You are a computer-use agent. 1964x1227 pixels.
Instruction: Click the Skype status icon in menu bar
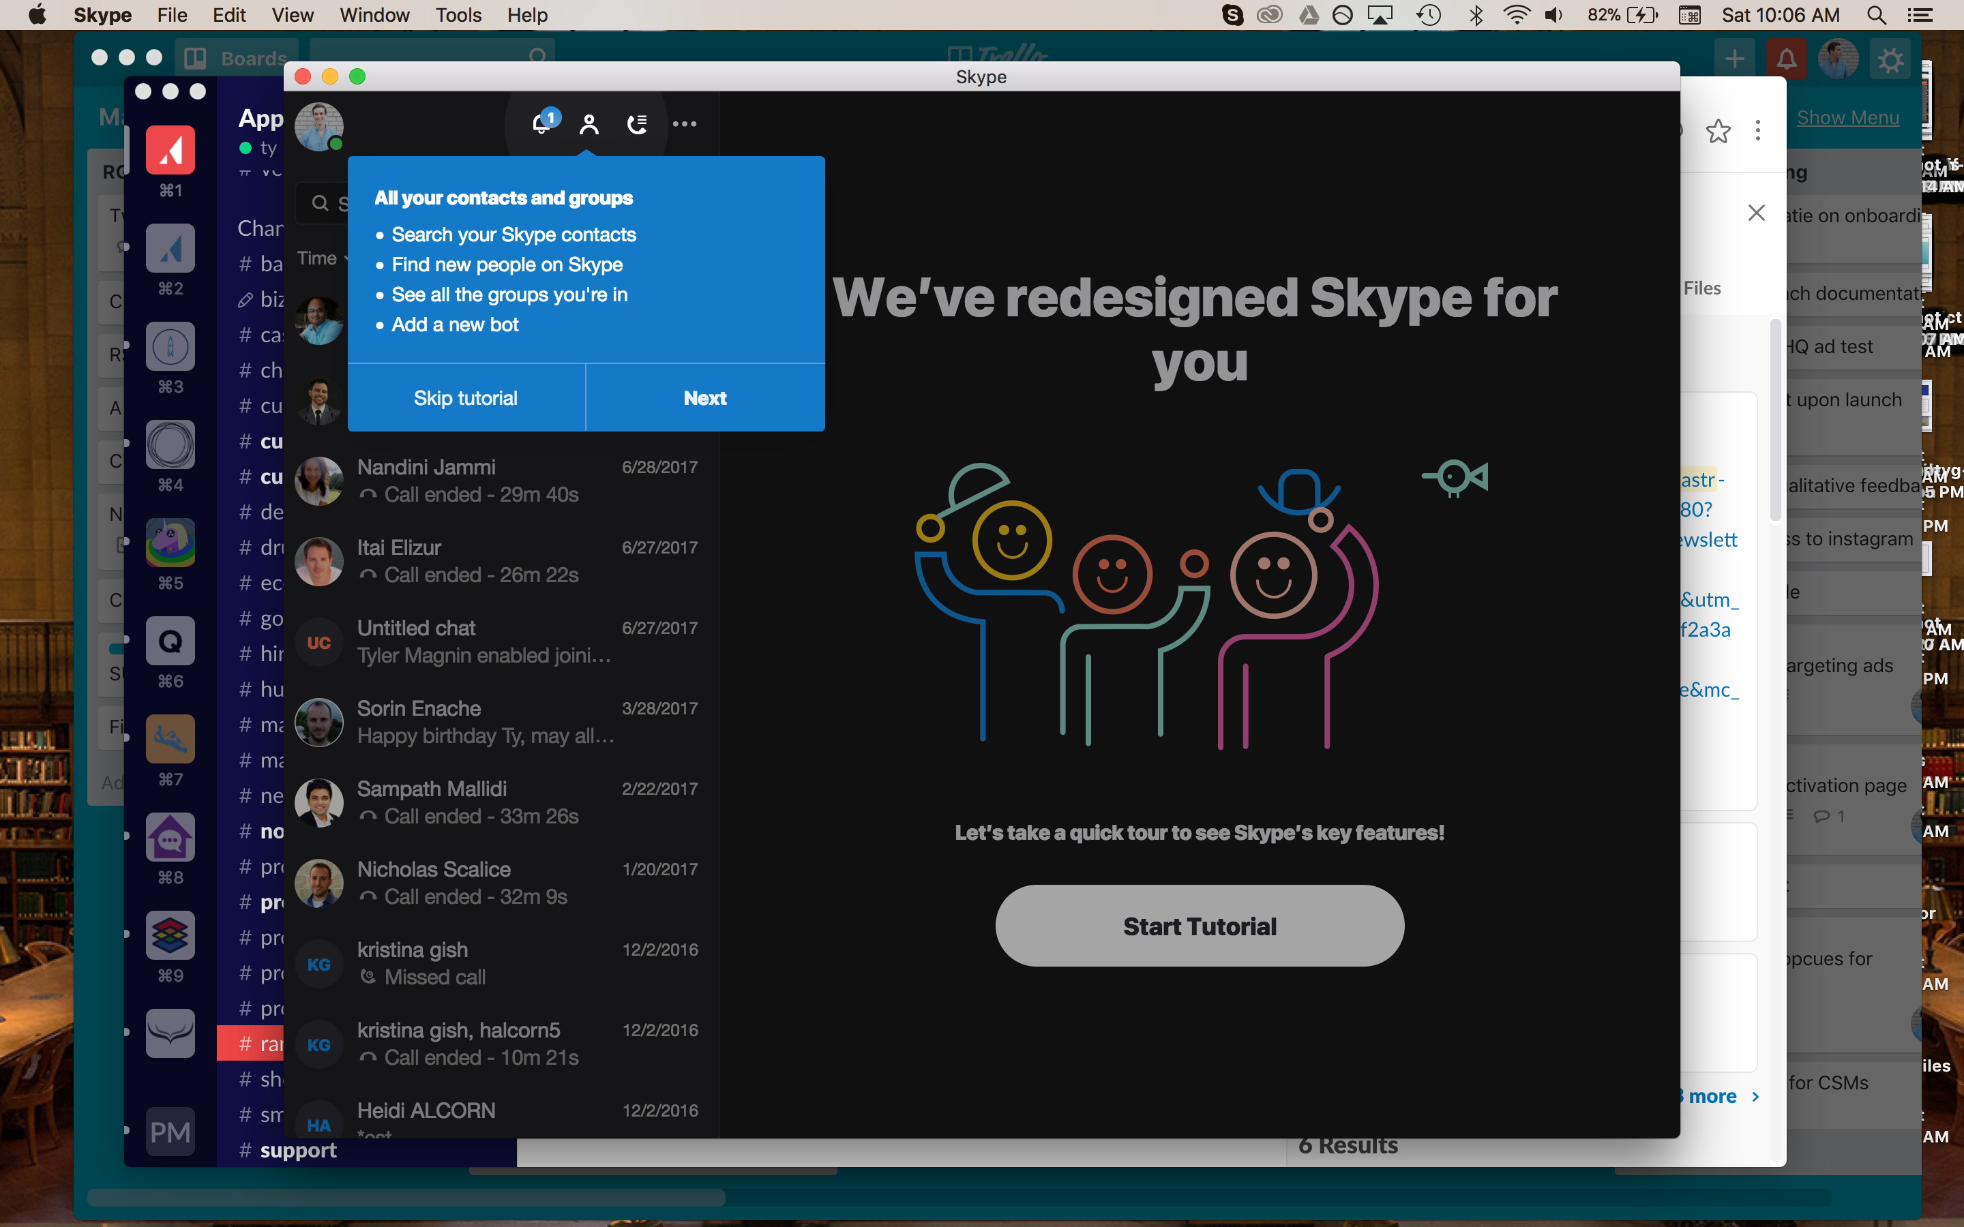(1233, 14)
